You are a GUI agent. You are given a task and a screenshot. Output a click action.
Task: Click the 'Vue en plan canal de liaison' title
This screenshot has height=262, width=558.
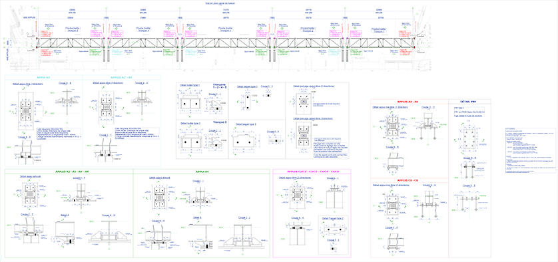[220, 3]
